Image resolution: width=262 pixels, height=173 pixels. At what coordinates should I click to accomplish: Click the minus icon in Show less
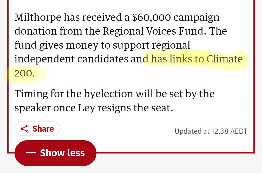point(31,153)
